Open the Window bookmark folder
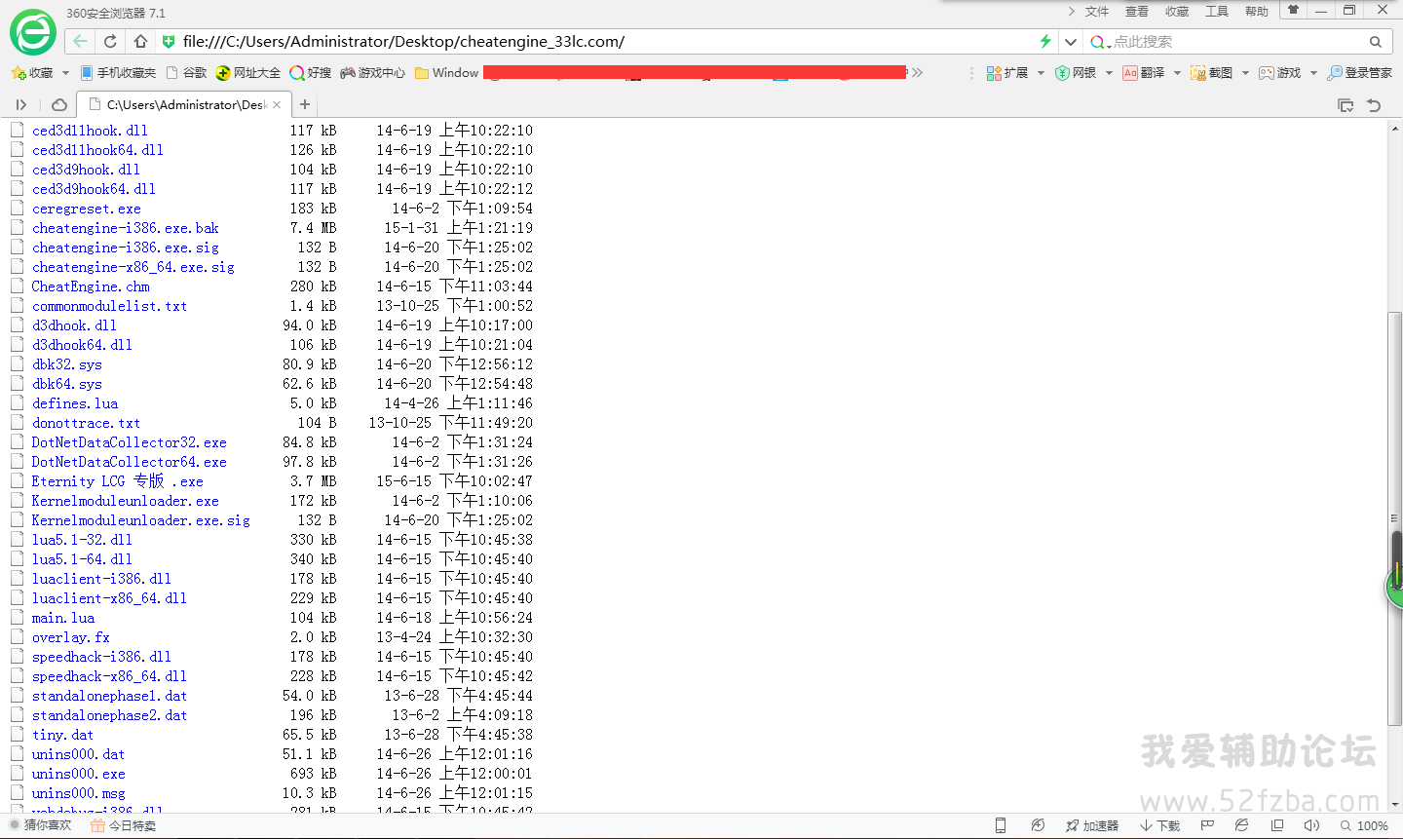 coord(447,73)
